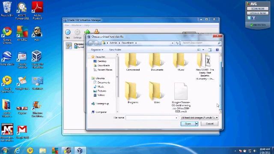
Task: Click AVG Update Now button
Action: pos(258,13)
